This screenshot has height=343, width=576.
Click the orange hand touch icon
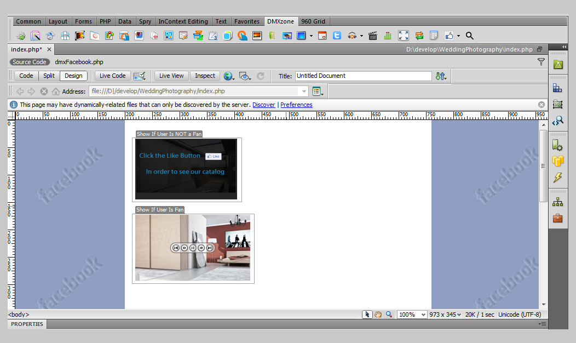[x=243, y=36]
